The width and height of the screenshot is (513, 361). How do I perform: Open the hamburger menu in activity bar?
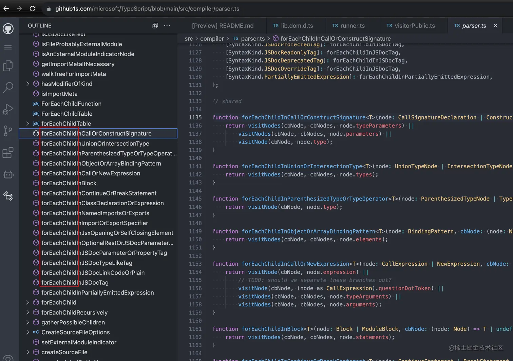click(8, 47)
